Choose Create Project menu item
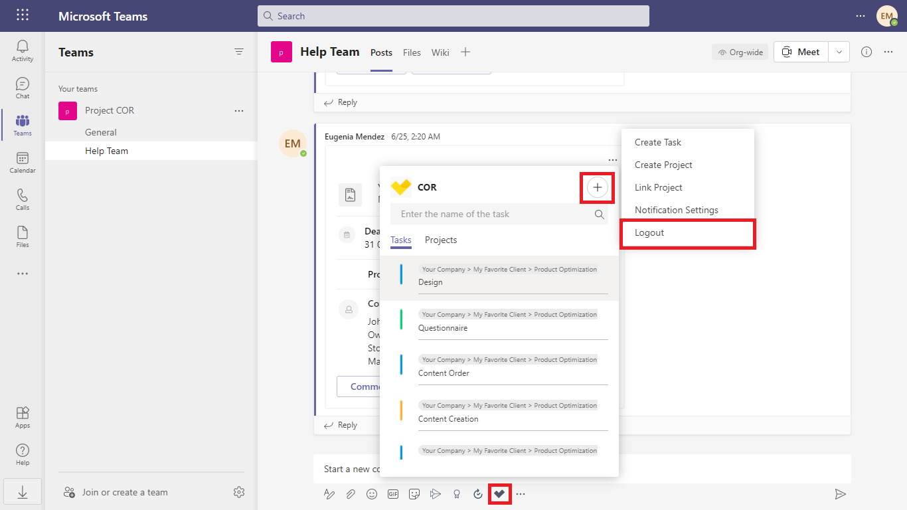 click(x=688, y=165)
